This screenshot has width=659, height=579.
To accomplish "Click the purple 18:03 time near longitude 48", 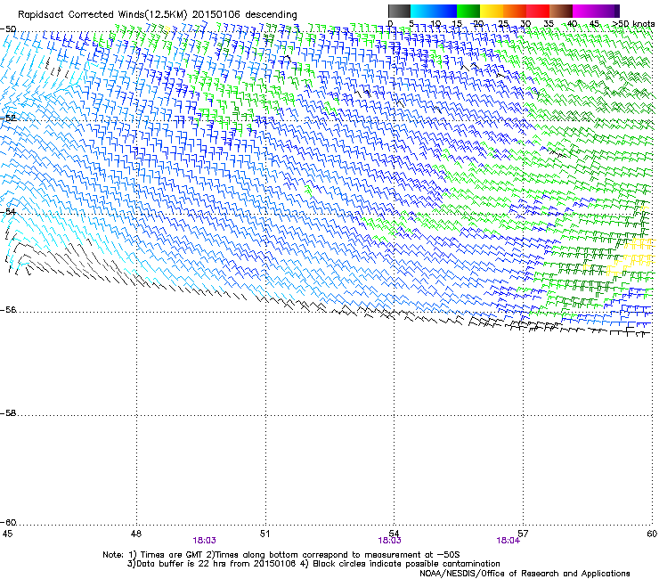I will [204, 541].
